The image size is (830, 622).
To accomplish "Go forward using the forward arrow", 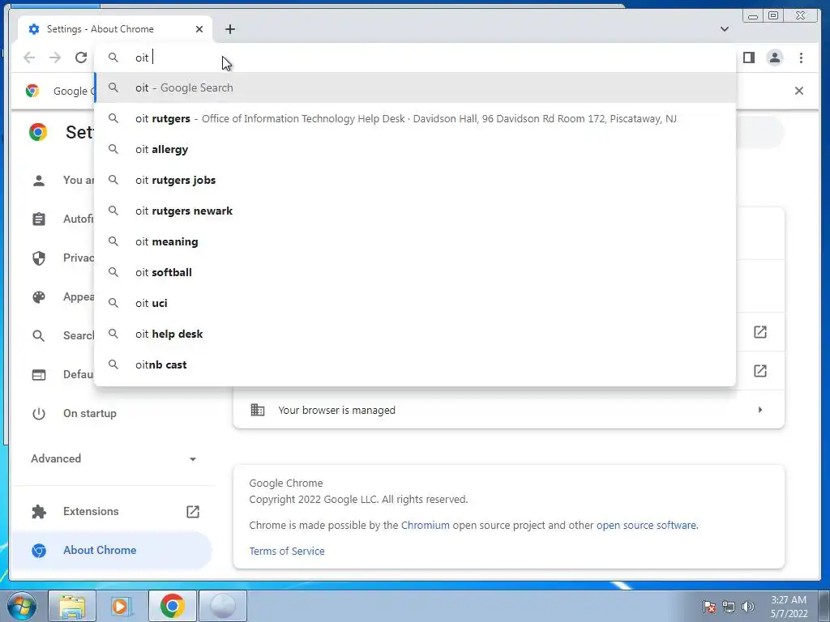I will coord(55,58).
